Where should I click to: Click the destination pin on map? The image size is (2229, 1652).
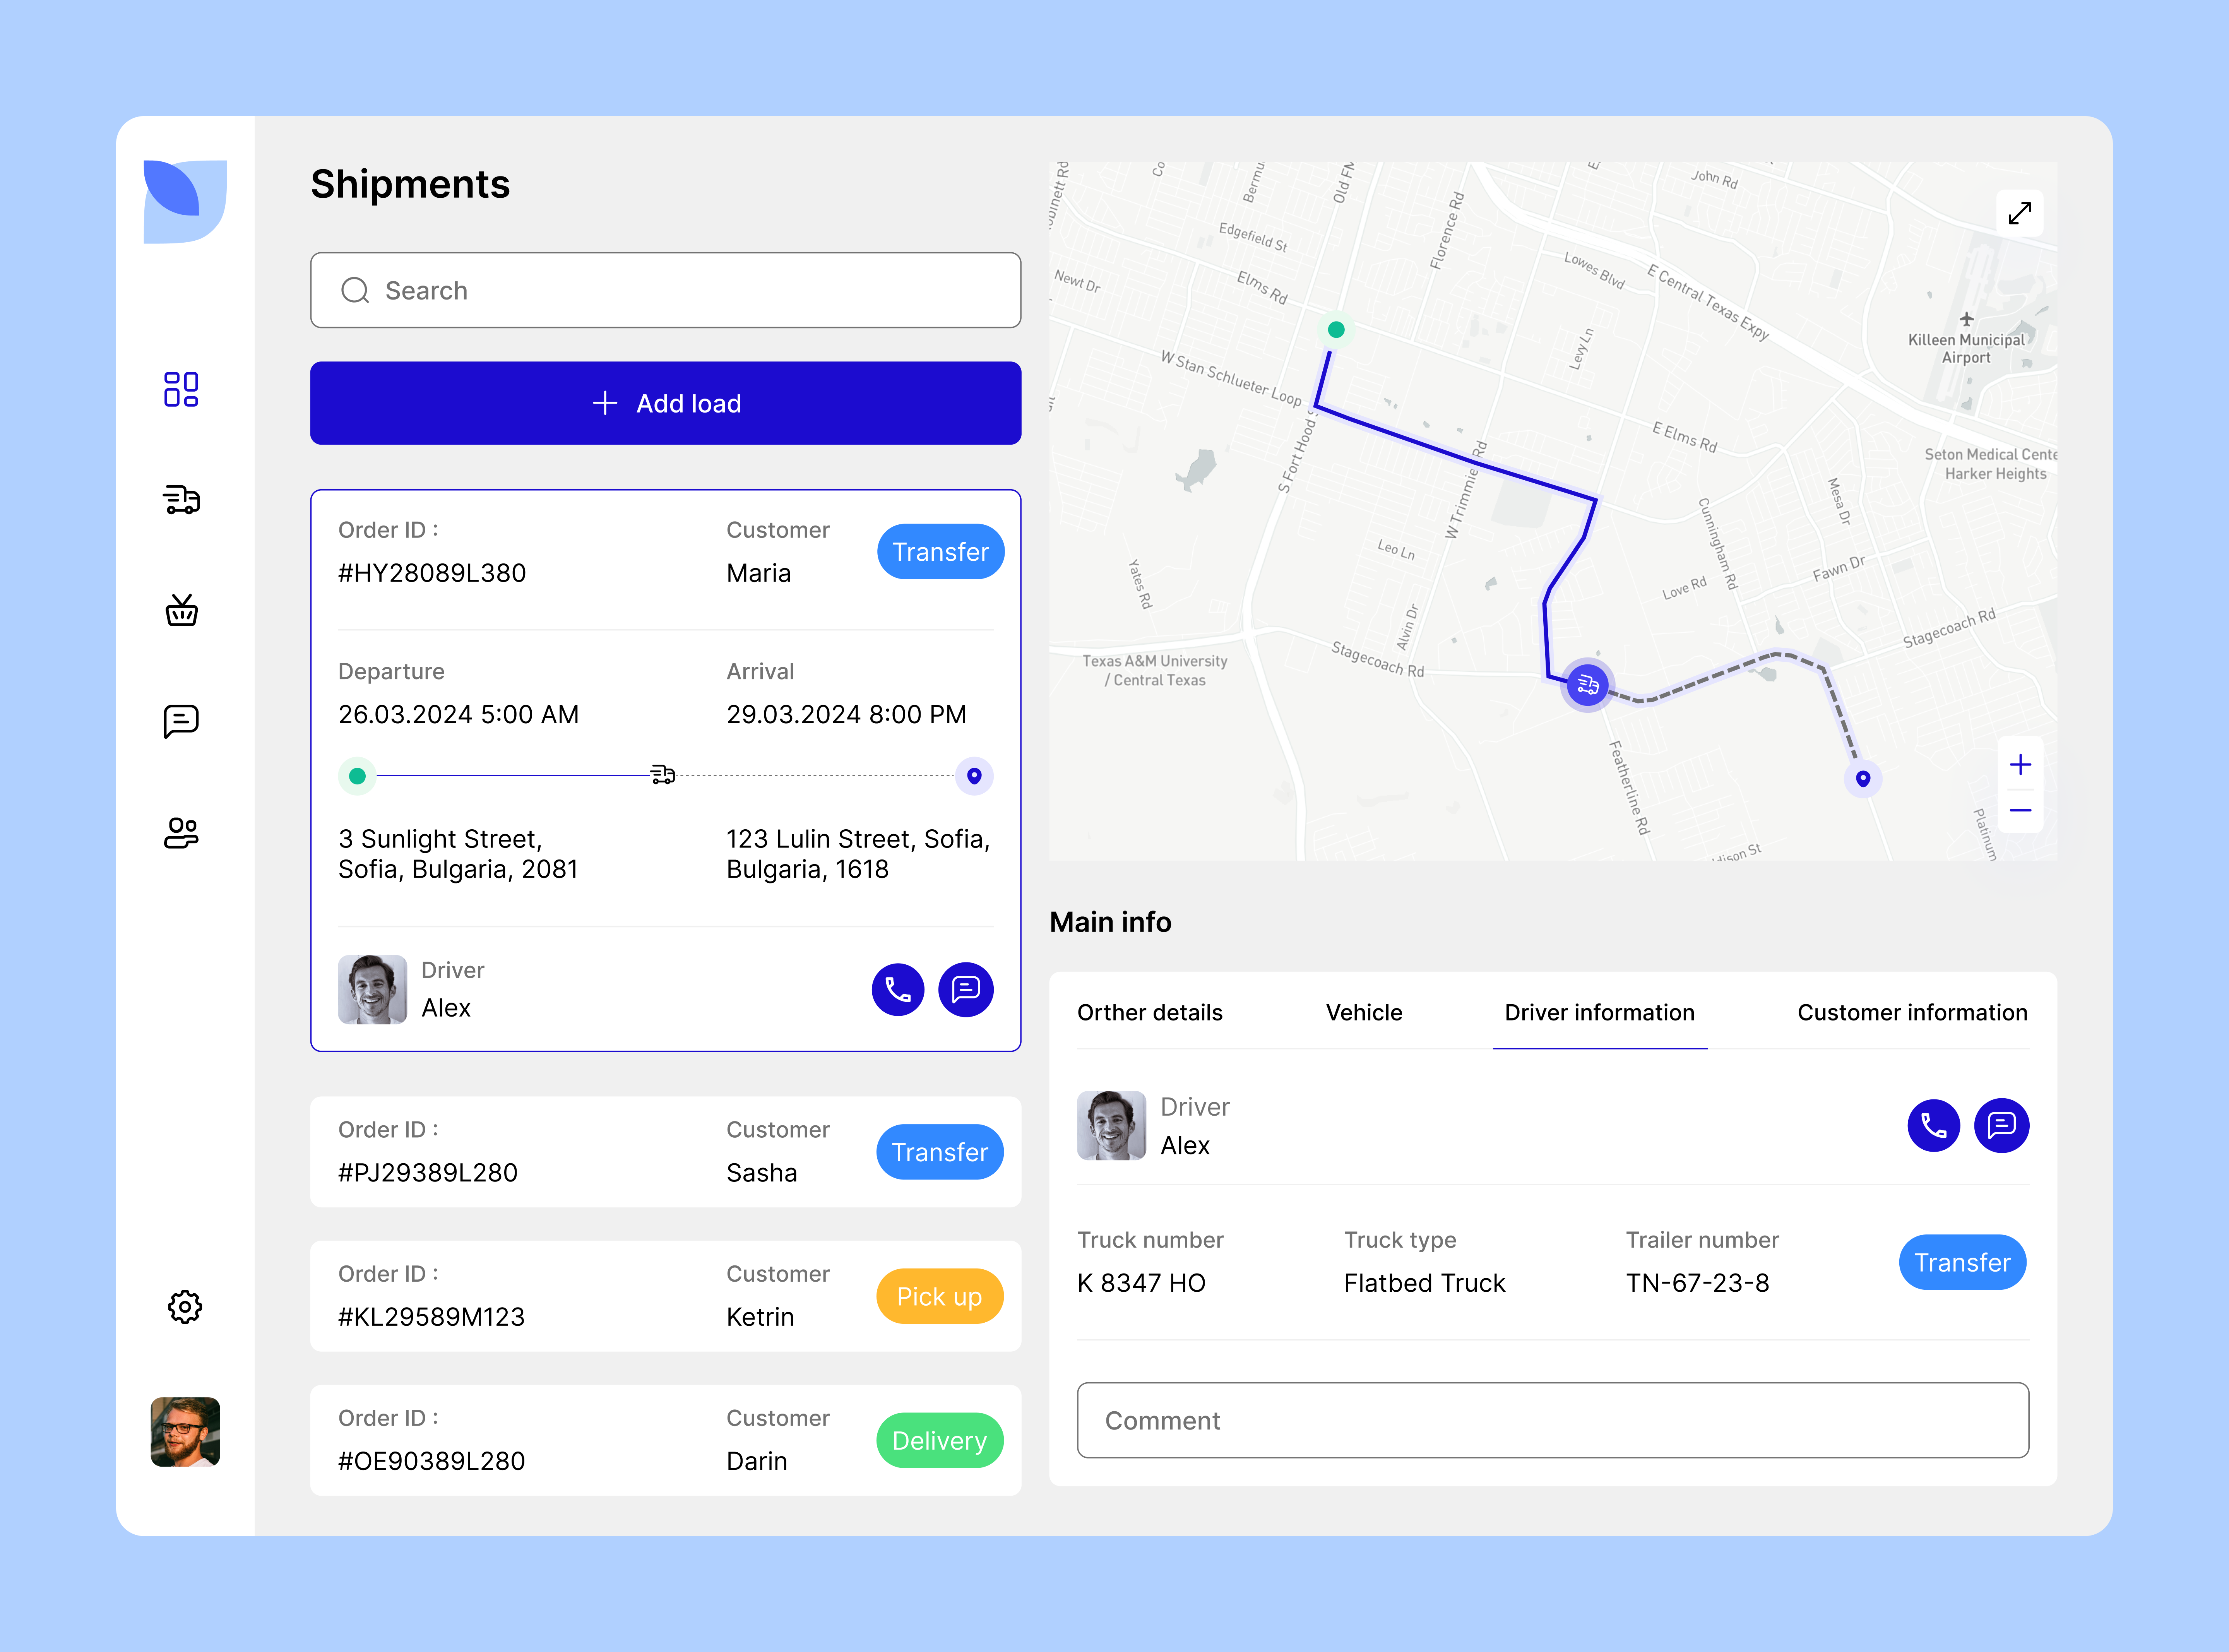pos(1863,779)
